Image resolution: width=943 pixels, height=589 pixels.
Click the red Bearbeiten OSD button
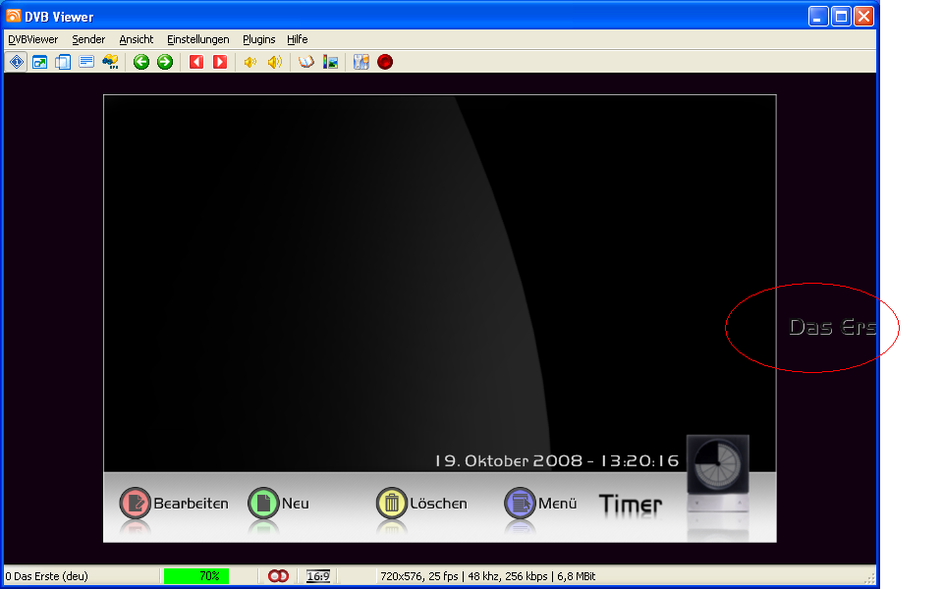point(136,503)
